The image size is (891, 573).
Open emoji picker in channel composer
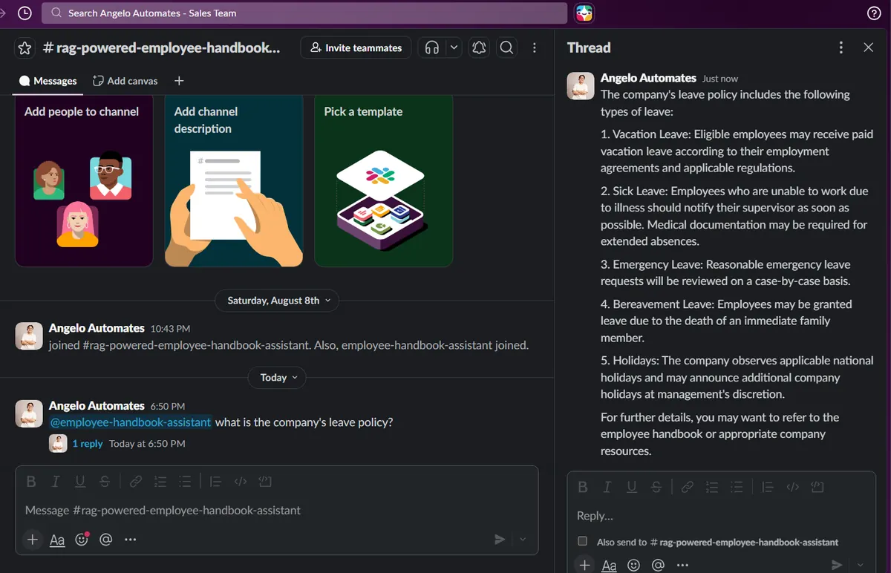pos(82,540)
